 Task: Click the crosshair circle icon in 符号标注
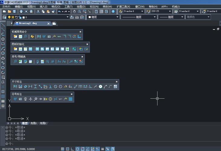pos(50,99)
